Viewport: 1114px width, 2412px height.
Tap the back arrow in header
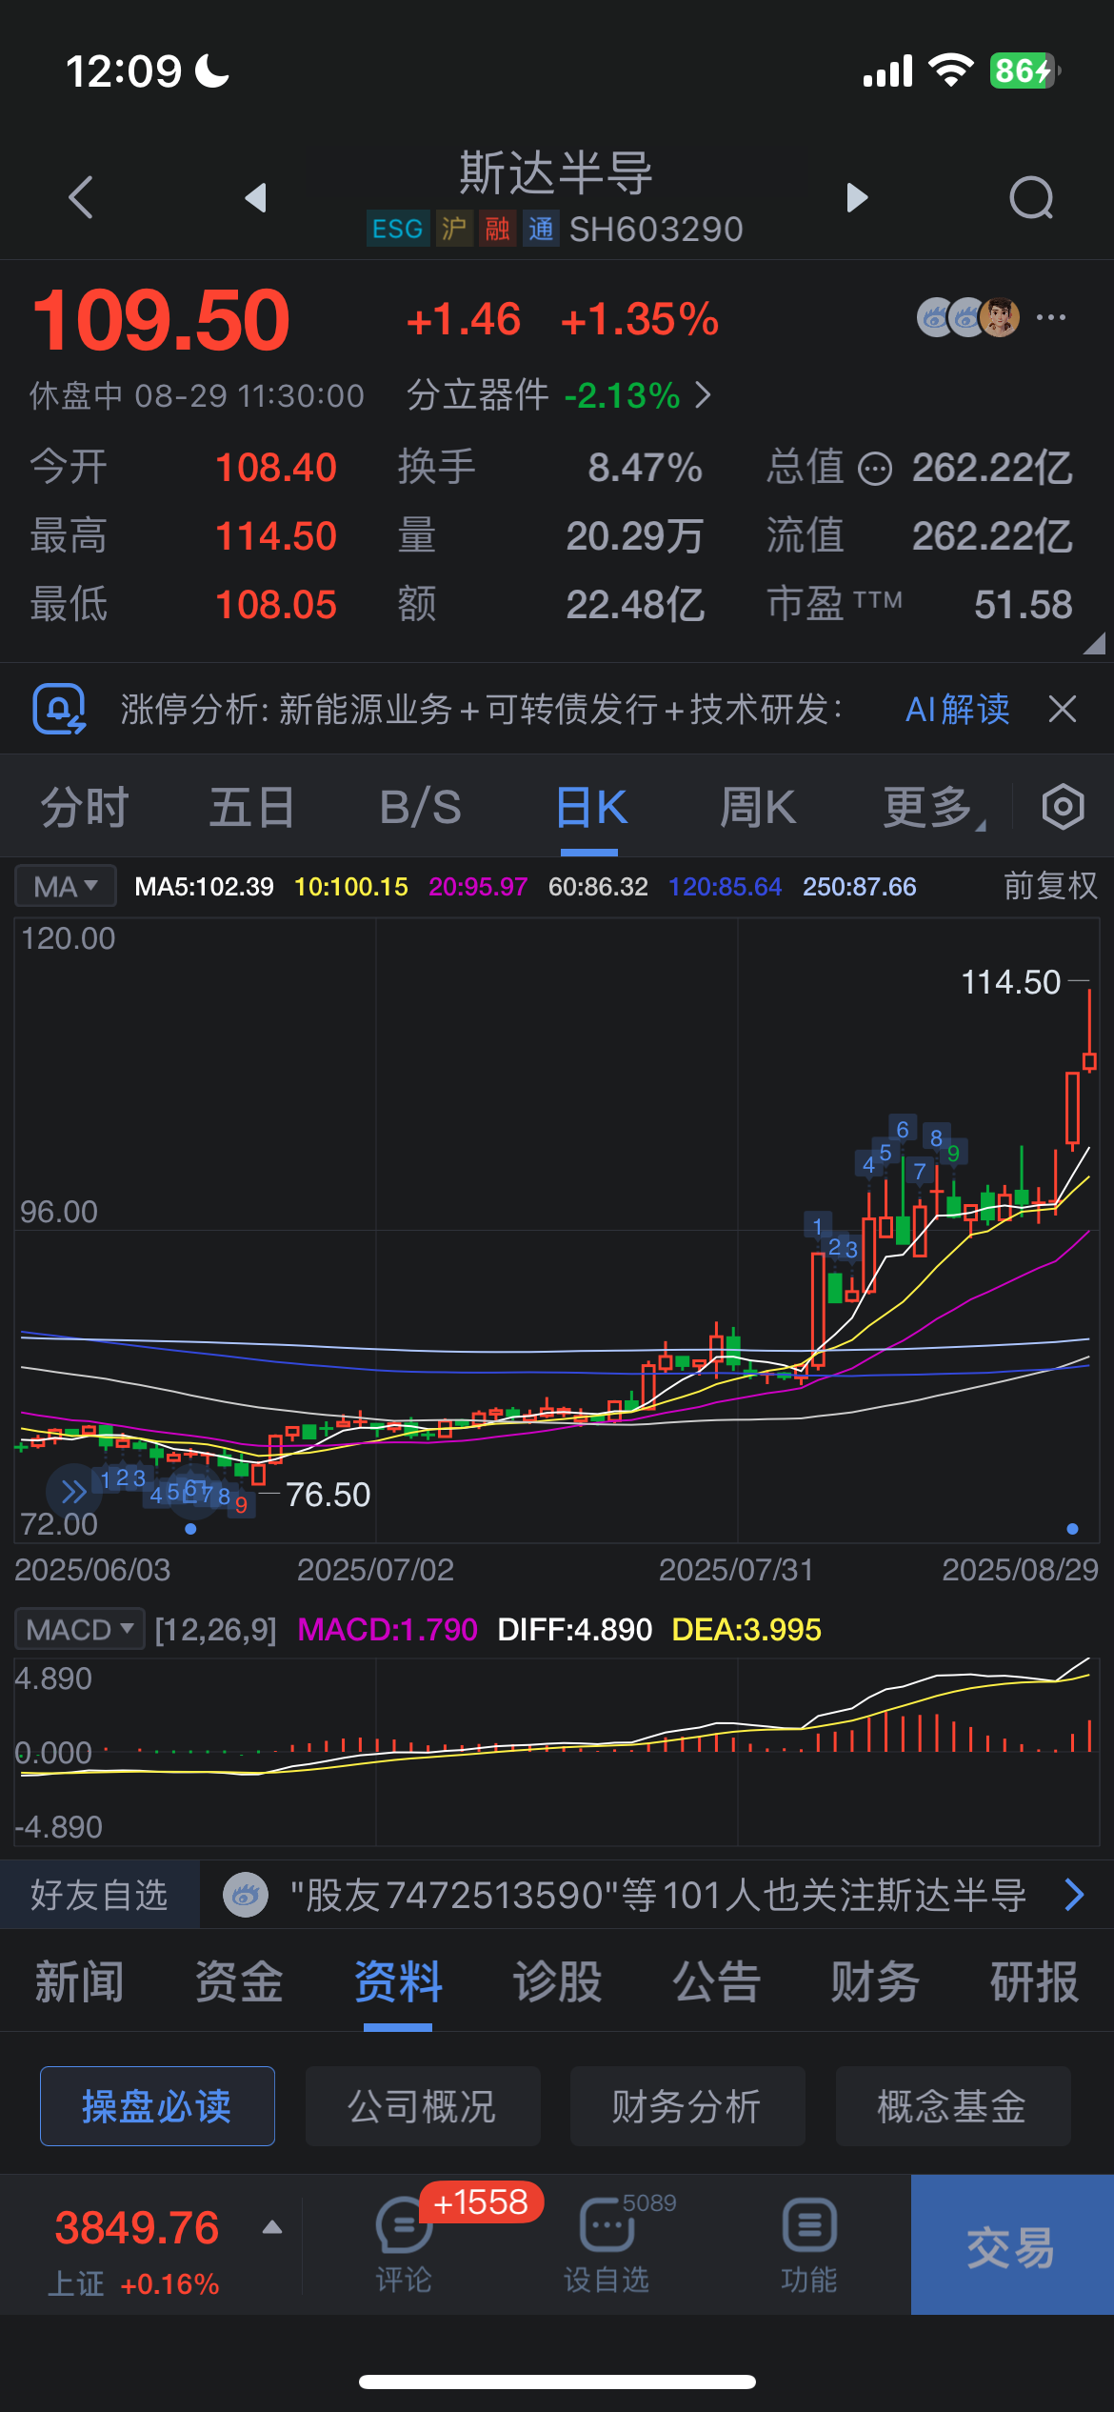(x=81, y=197)
